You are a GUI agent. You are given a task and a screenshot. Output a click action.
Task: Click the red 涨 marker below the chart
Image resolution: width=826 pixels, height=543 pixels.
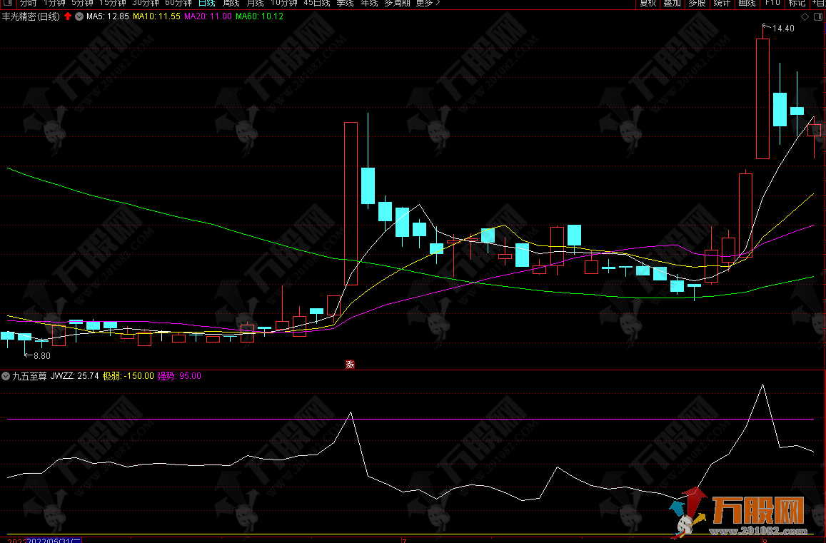click(351, 365)
